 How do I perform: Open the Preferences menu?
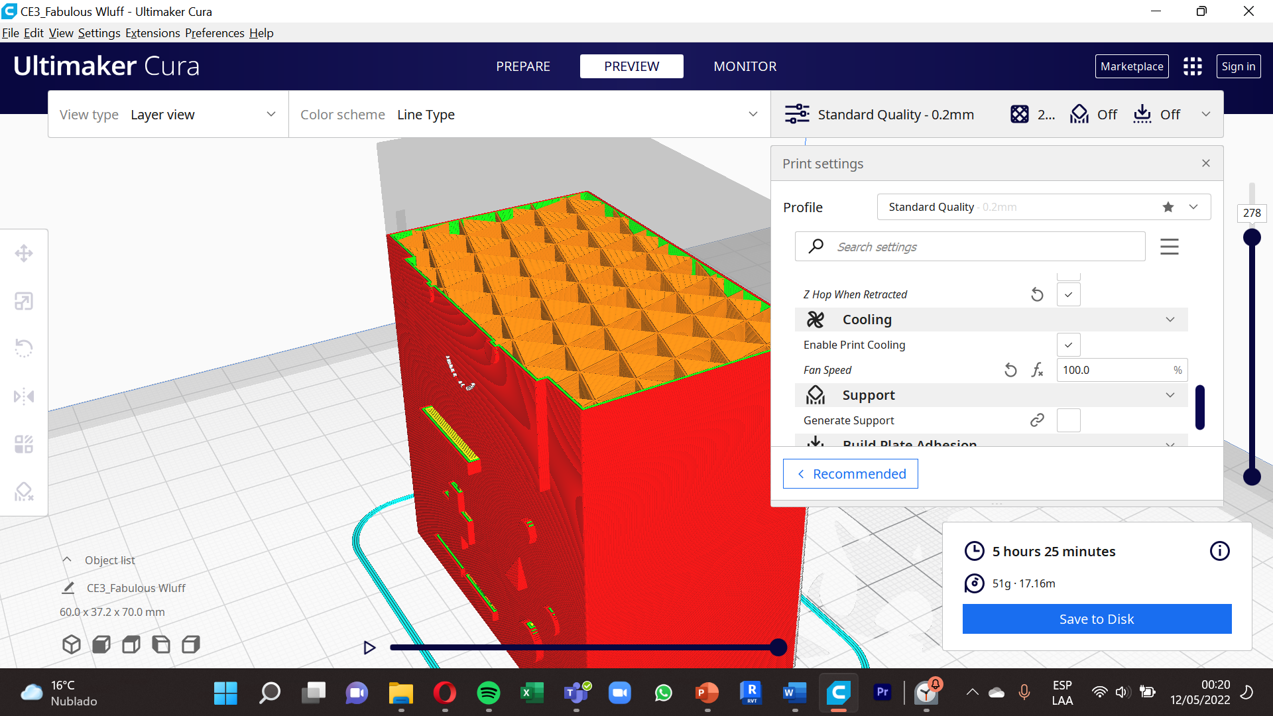point(215,33)
